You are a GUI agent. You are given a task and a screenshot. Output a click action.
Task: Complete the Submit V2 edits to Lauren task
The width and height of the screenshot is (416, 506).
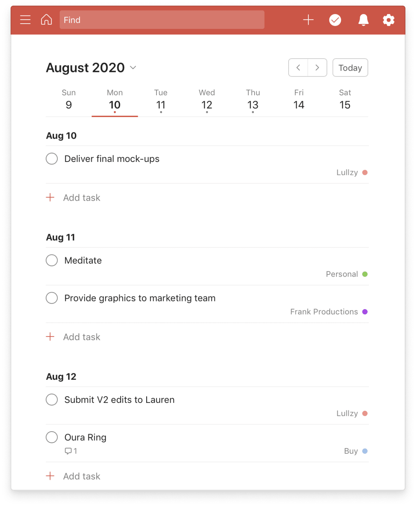point(52,399)
